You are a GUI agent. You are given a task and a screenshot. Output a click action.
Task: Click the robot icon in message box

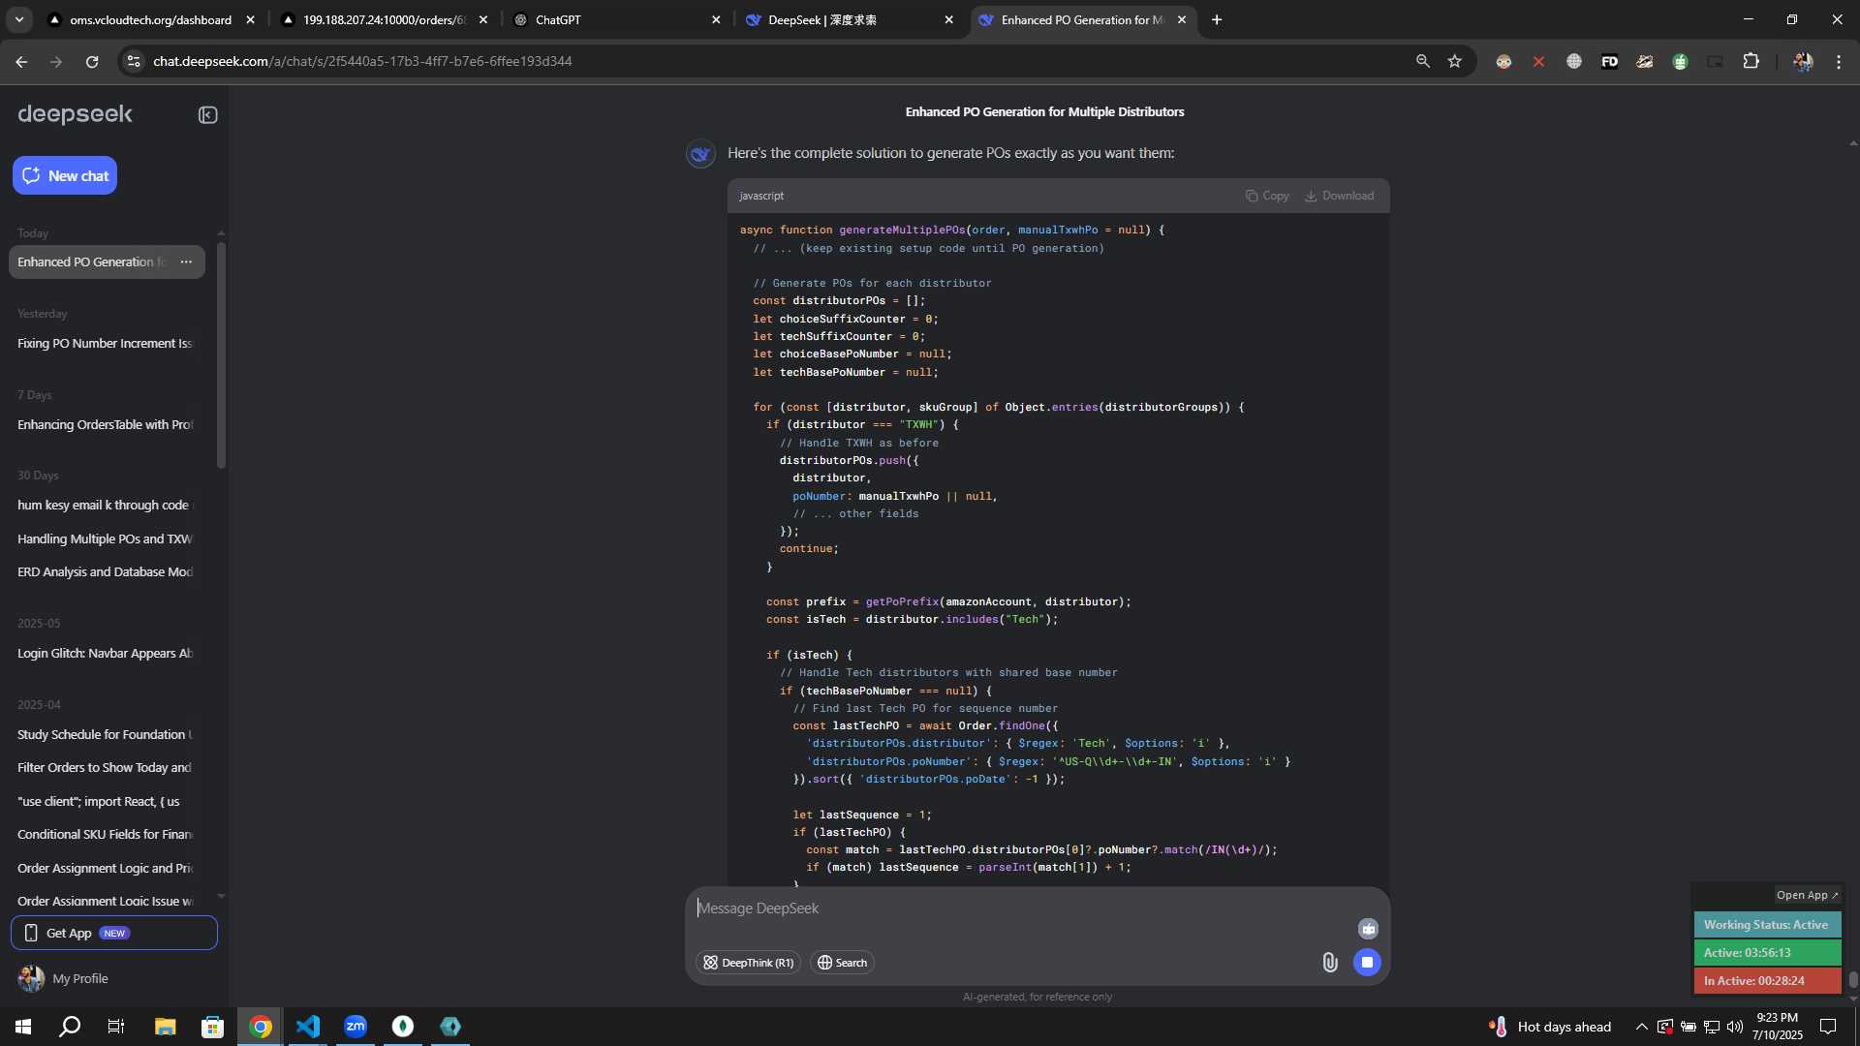tap(1368, 929)
